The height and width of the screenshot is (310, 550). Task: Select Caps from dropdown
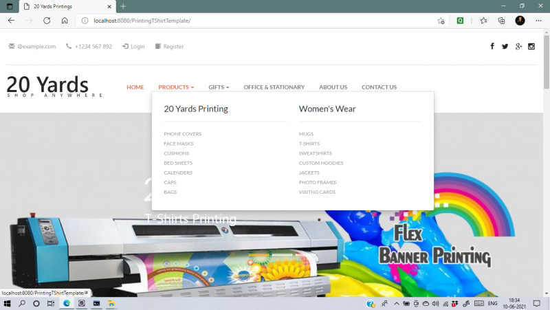click(170, 182)
